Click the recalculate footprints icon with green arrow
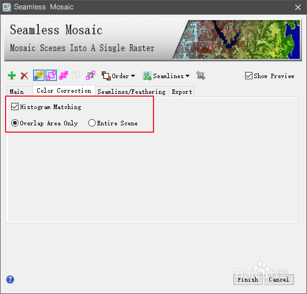Image resolution: width=307 pixels, height=294 pixels. [91, 75]
